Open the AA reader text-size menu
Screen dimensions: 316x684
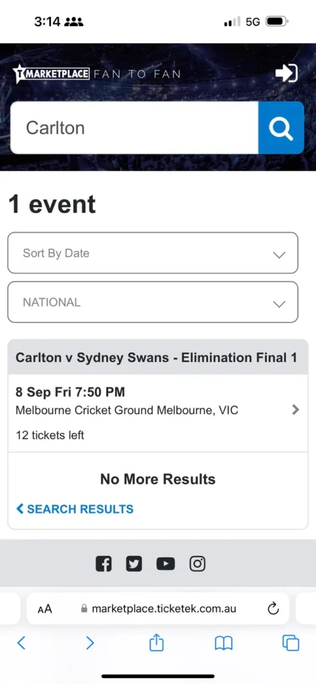tap(45, 609)
